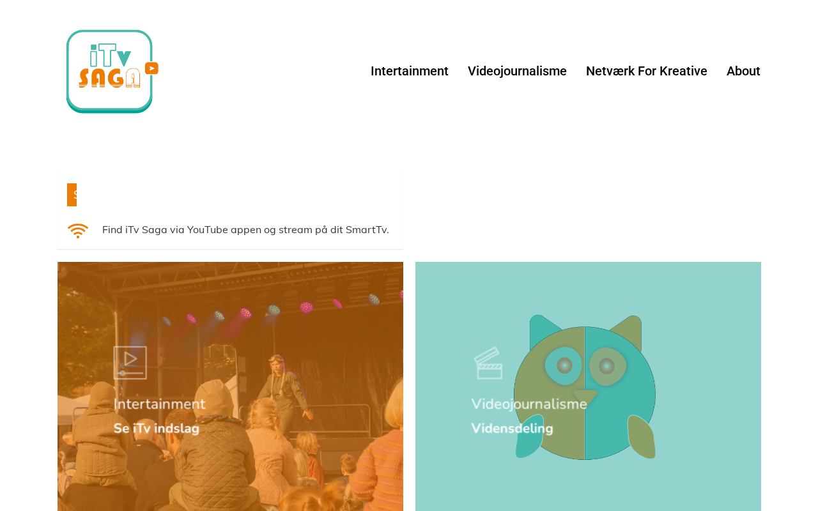Open the Videojournalisme menu item
The width and height of the screenshot is (818, 511).
coord(517,72)
